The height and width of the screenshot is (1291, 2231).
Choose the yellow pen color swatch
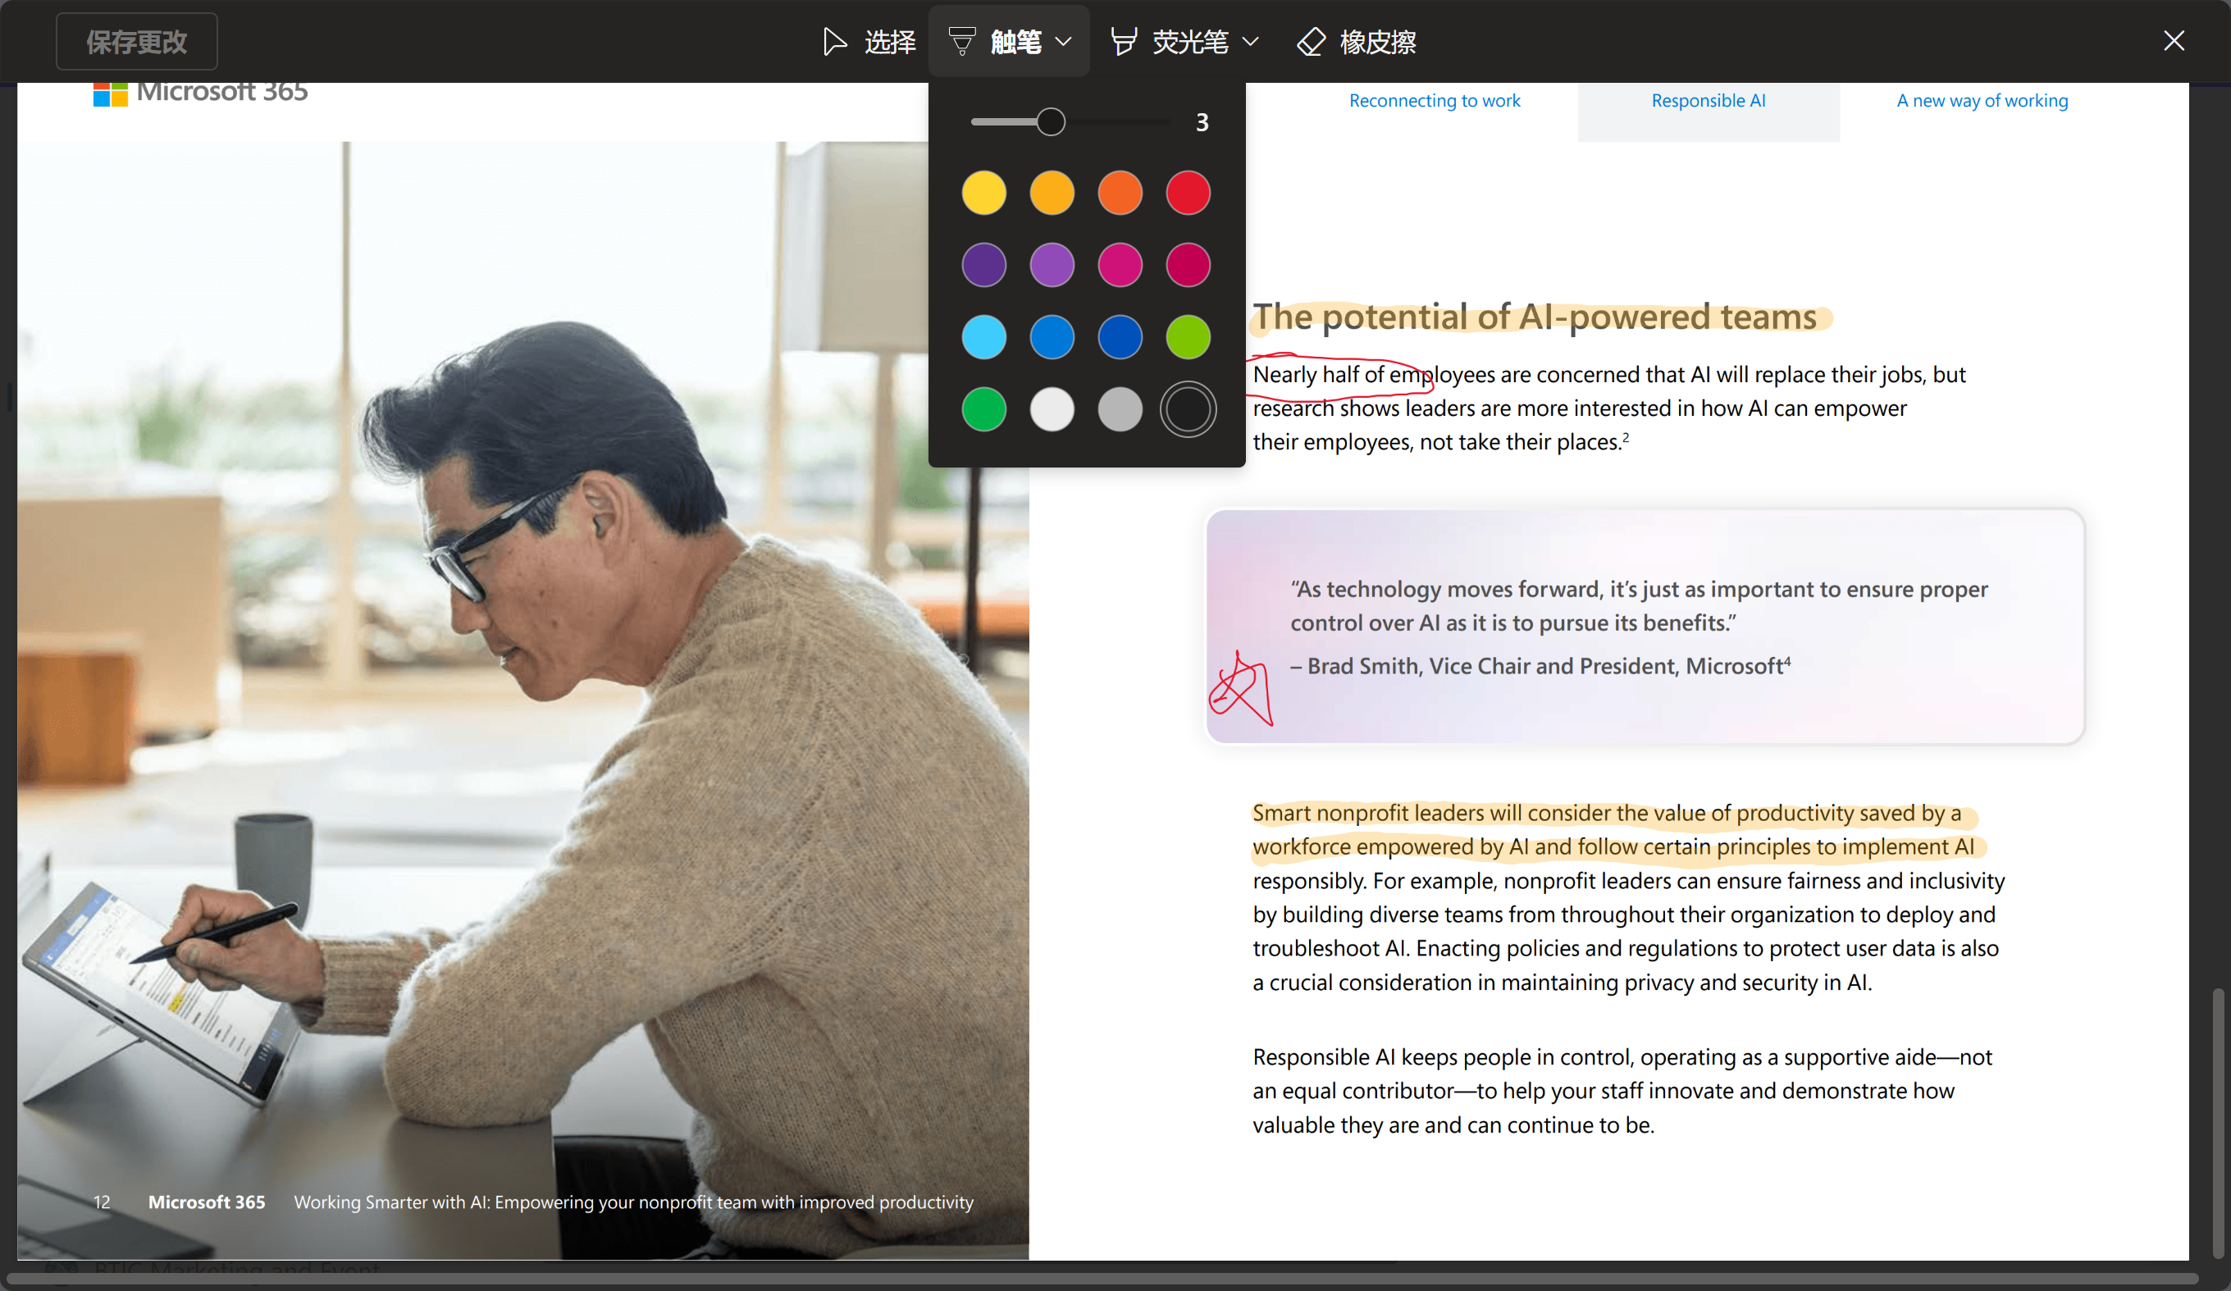tap(983, 193)
